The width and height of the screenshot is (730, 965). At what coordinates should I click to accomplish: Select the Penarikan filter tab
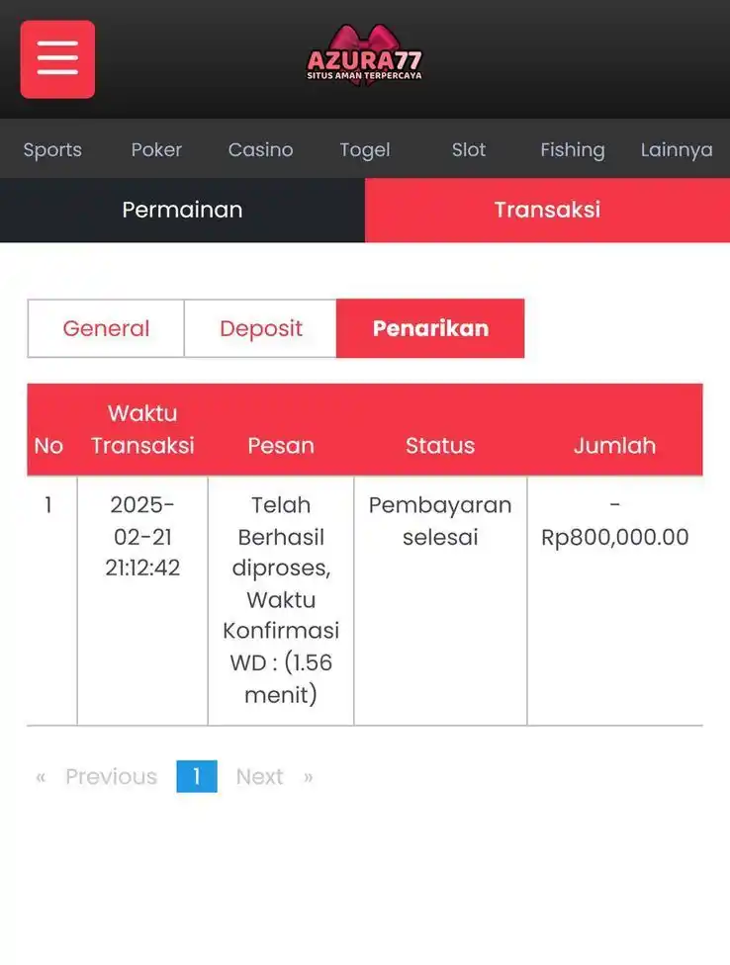[x=430, y=328]
